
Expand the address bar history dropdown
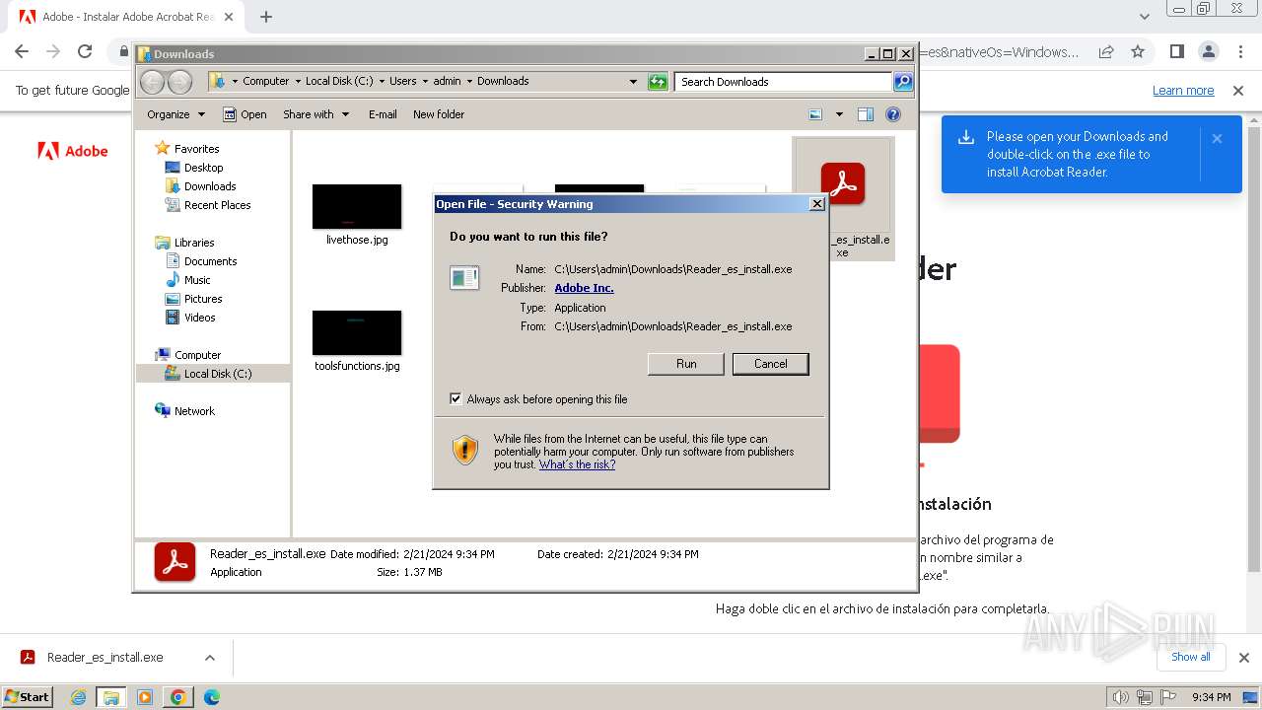point(633,82)
